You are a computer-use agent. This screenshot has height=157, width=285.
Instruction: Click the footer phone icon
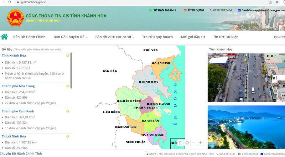pos(217,154)
